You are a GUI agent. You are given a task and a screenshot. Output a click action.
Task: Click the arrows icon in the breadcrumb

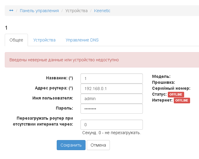coord(11,11)
